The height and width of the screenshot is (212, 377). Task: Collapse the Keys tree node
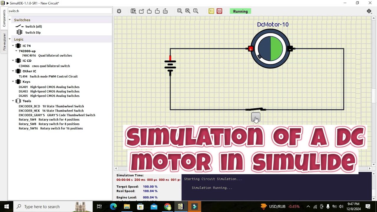pyautogui.click(x=13, y=82)
